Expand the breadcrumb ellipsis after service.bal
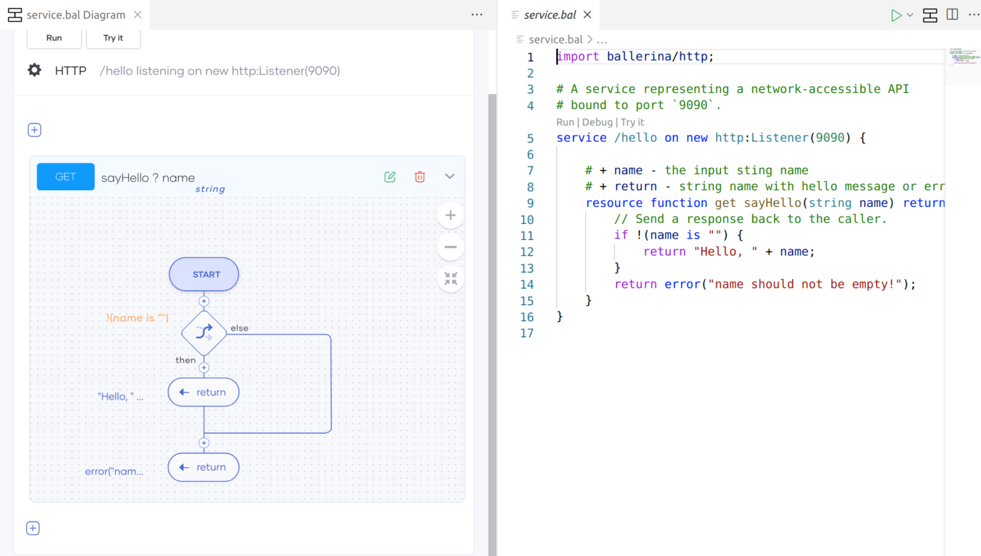This screenshot has width=981, height=556. pos(601,39)
